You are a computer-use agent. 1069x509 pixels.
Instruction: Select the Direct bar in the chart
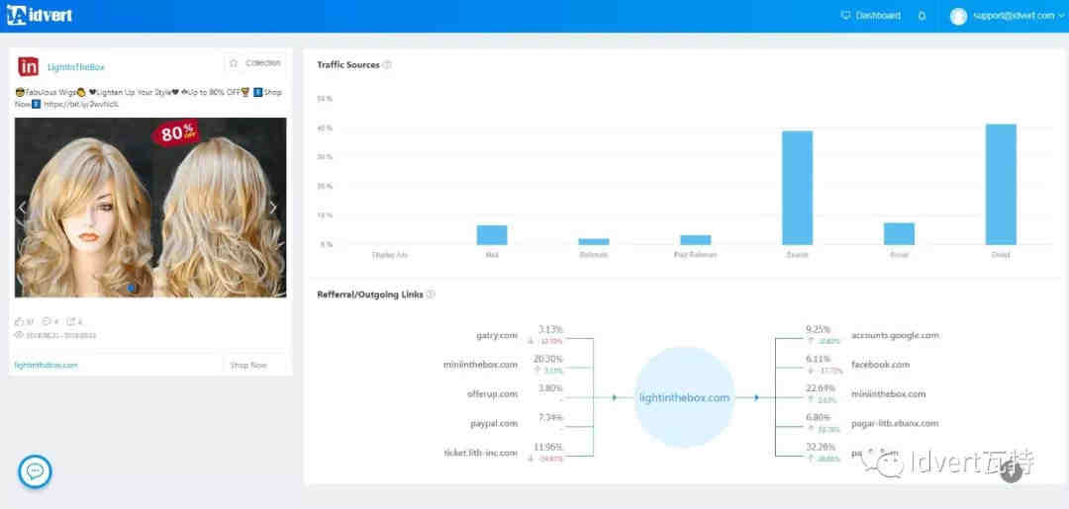click(x=1001, y=185)
